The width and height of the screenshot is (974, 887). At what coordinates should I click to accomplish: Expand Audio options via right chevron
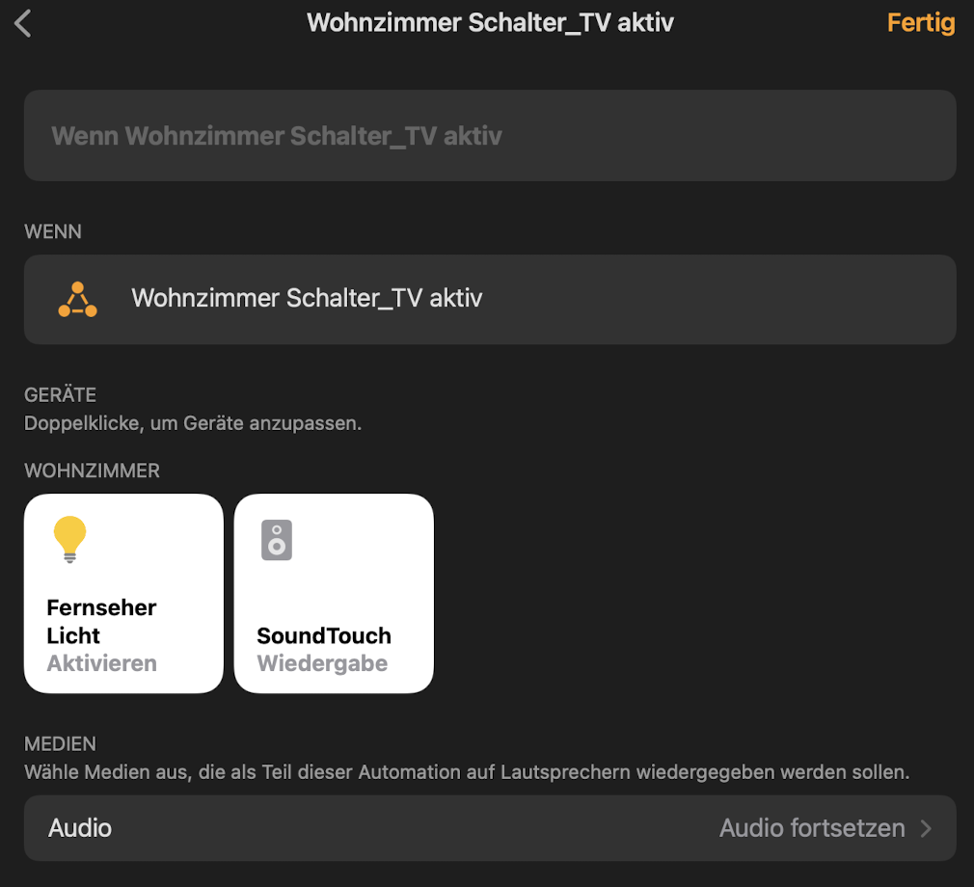(x=926, y=828)
